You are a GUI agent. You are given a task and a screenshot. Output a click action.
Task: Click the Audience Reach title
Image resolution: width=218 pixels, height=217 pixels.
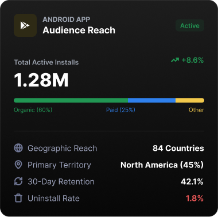(79, 31)
